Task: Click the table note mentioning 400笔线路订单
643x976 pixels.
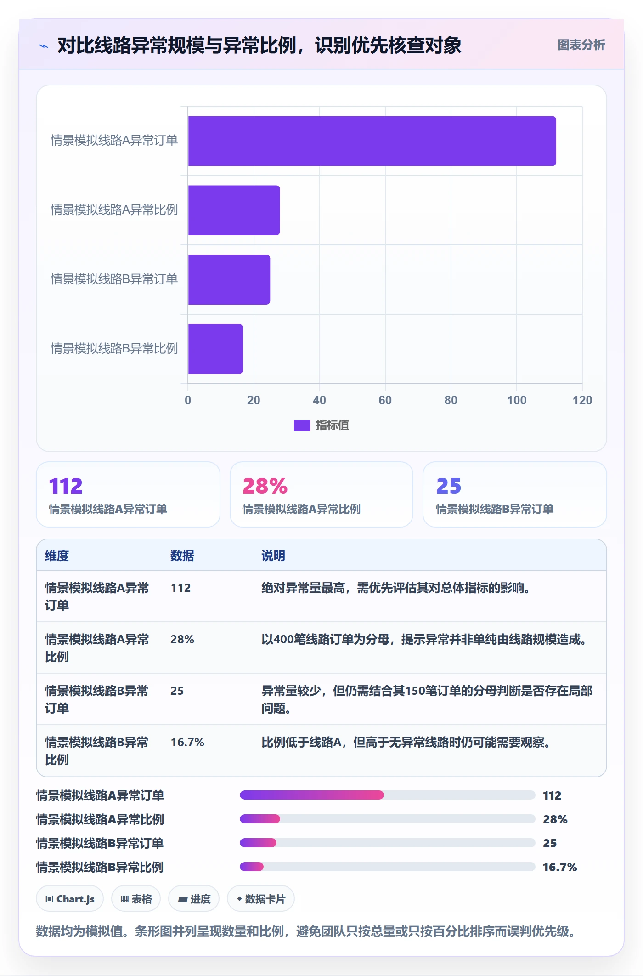Action: click(425, 639)
